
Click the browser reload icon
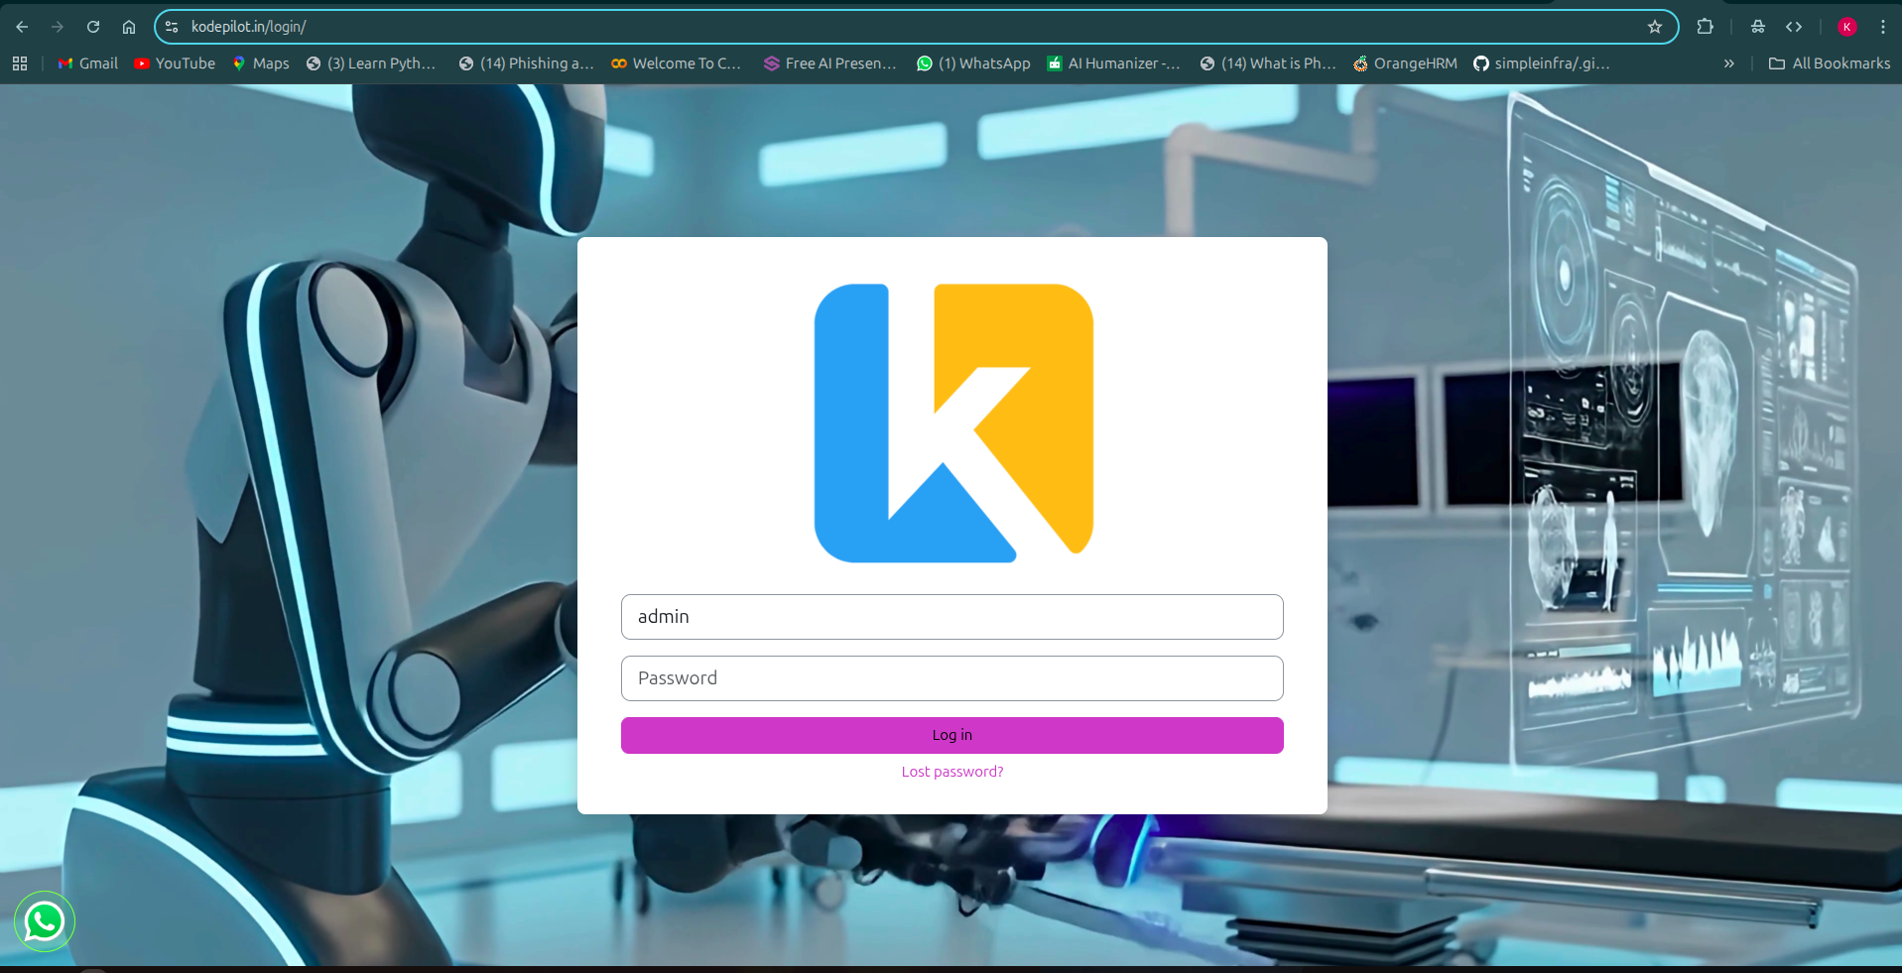pyautogui.click(x=93, y=27)
